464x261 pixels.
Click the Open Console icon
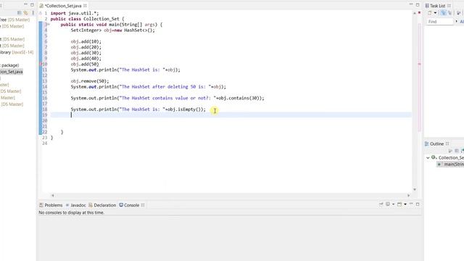click(399, 204)
